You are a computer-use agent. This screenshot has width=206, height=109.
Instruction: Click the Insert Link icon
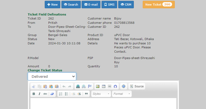point(78,86)
